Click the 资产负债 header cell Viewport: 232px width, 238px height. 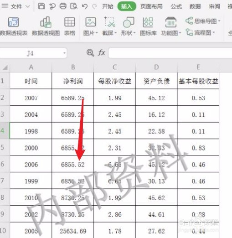point(156,81)
